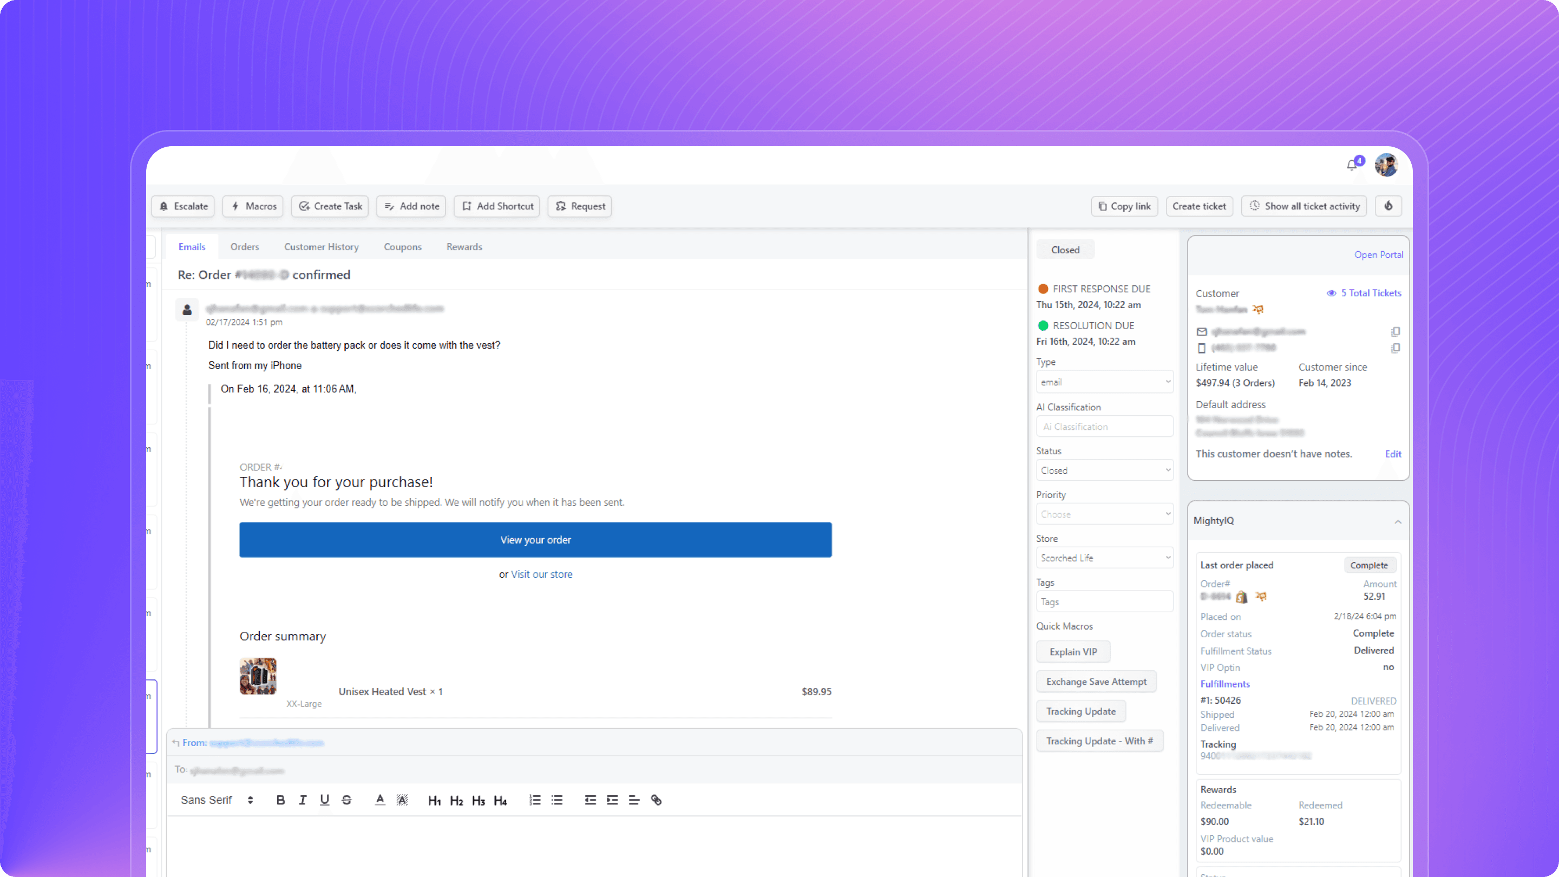Apply Heading 1 style
This screenshot has width=1559, height=877.
click(x=435, y=801)
